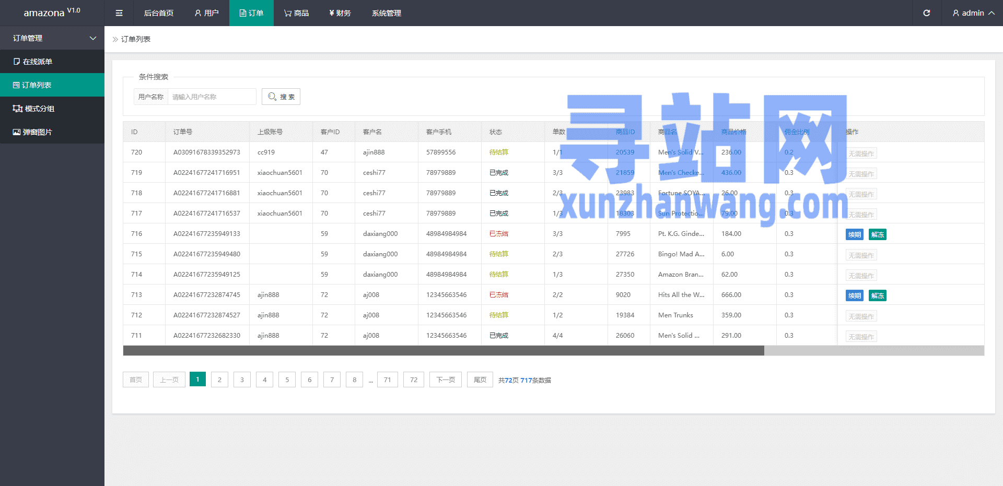Open 弹窗图片 from the sidebar
The height and width of the screenshot is (486, 1003).
[37, 132]
